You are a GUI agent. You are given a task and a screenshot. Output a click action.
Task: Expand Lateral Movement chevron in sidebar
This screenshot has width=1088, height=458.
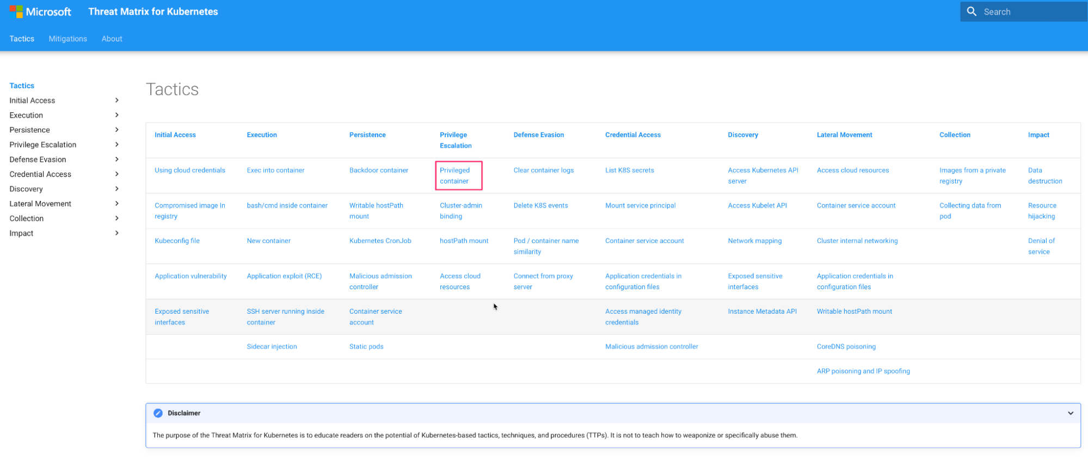point(116,203)
